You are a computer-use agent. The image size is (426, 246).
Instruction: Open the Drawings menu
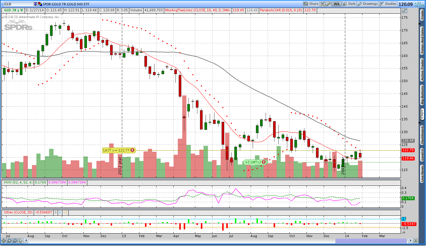pyautogui.click(x=368, y=4)
